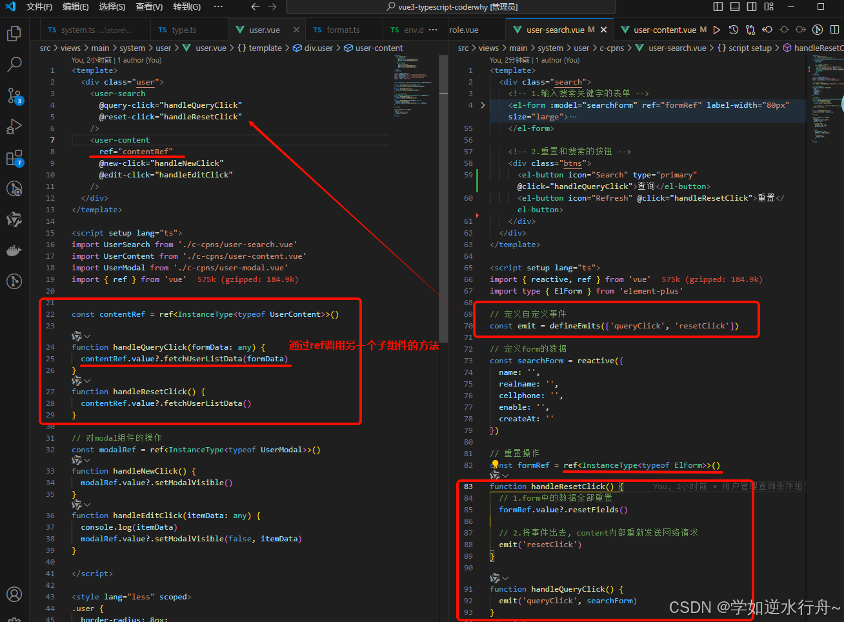Close the user.vue tab
Viewport: 844px width, 622px height.
click(296, 30)
